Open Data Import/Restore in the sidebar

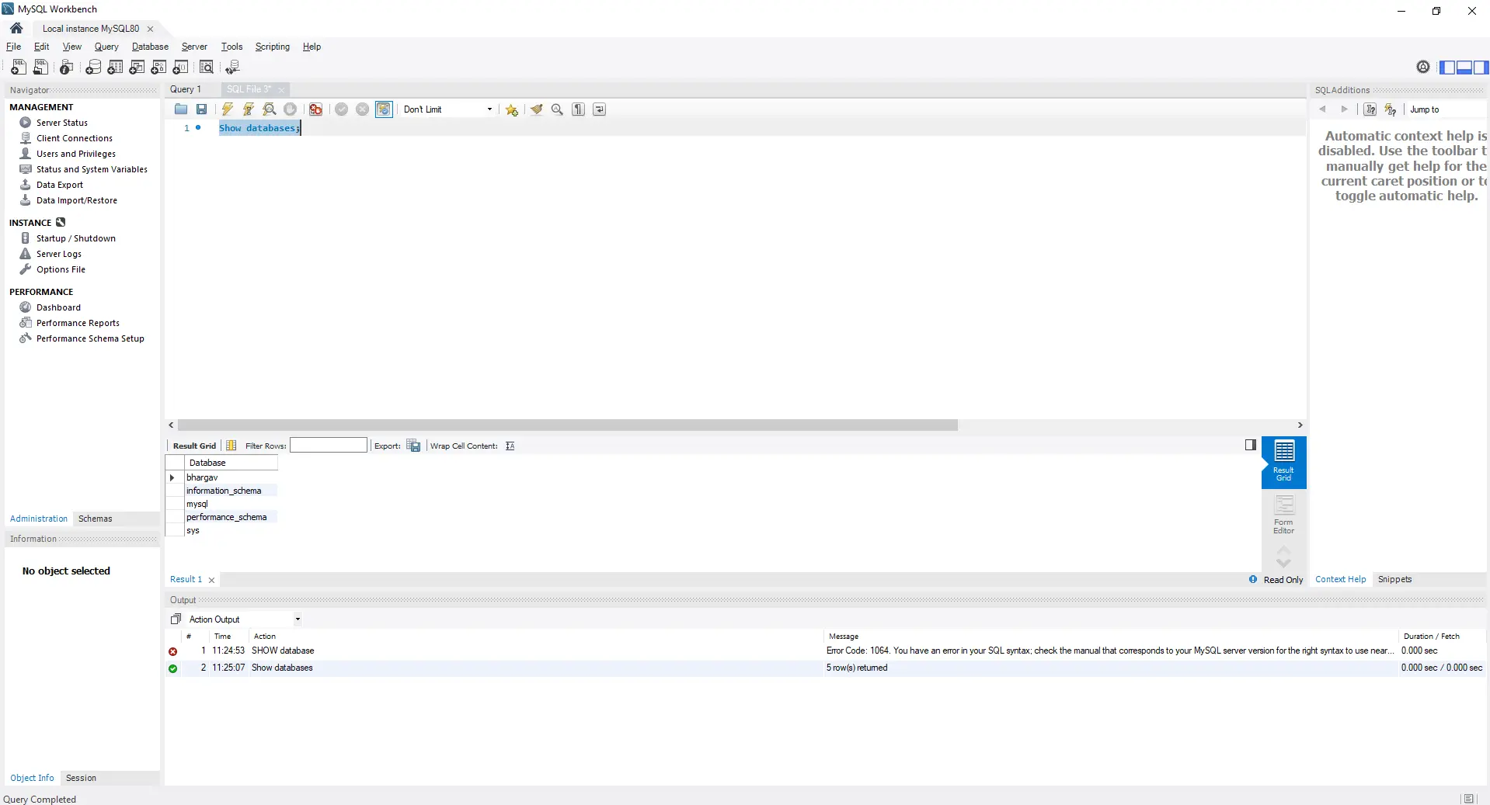tap(75, 200)
